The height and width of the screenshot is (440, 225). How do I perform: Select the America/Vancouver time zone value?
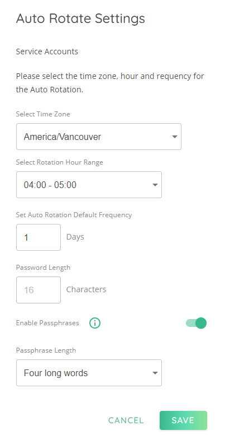pyautogui.click(x=63, y=137)
